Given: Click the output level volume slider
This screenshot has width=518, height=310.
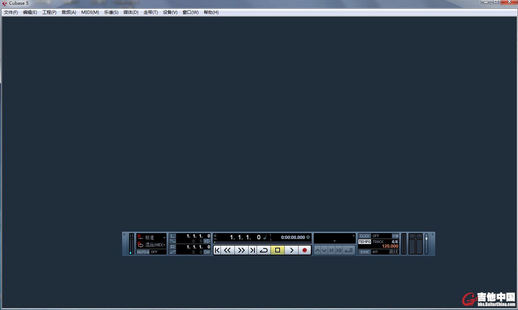Looking at the screenshot, I should pos(426,244).
